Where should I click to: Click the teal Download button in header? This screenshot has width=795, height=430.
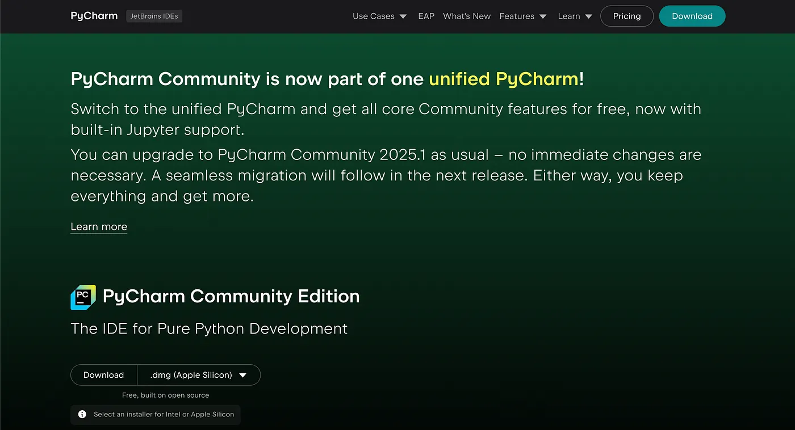coord(692,16)
